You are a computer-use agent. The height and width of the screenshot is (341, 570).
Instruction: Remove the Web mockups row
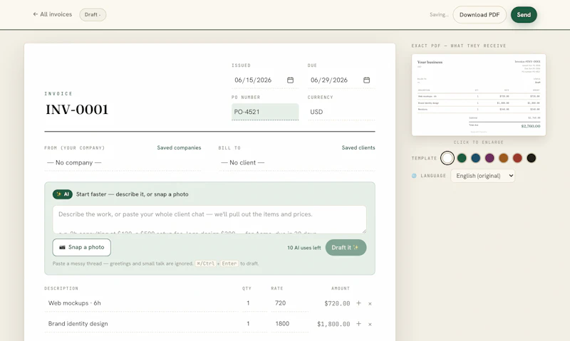pyautogui.click(x=370, y=303)
